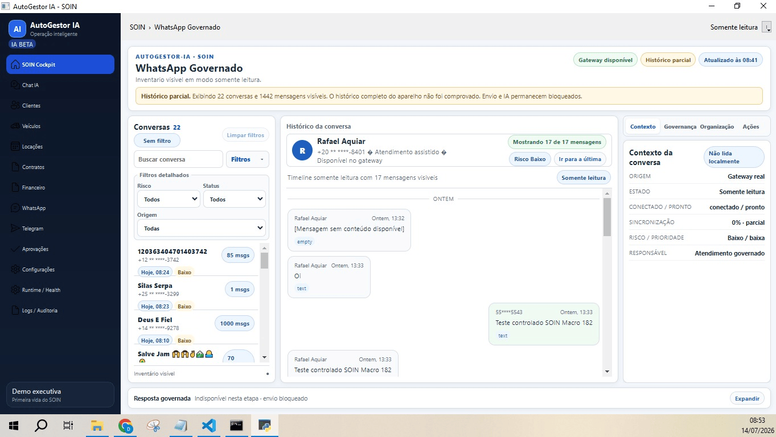
Task: Click the Teste controlado SOIN Macro 182 sent message
Action: click(544, 323)
